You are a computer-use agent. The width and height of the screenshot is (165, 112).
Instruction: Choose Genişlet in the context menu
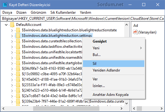[114, 41]
